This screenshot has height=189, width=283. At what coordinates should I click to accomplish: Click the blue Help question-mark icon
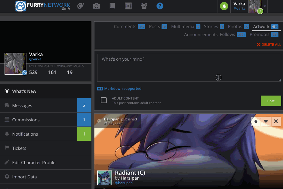160,6
